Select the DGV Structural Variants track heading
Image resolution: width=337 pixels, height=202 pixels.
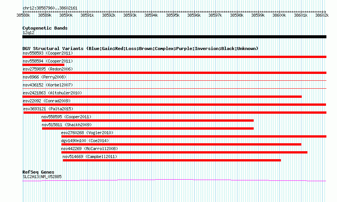click(x=140, y=49)
